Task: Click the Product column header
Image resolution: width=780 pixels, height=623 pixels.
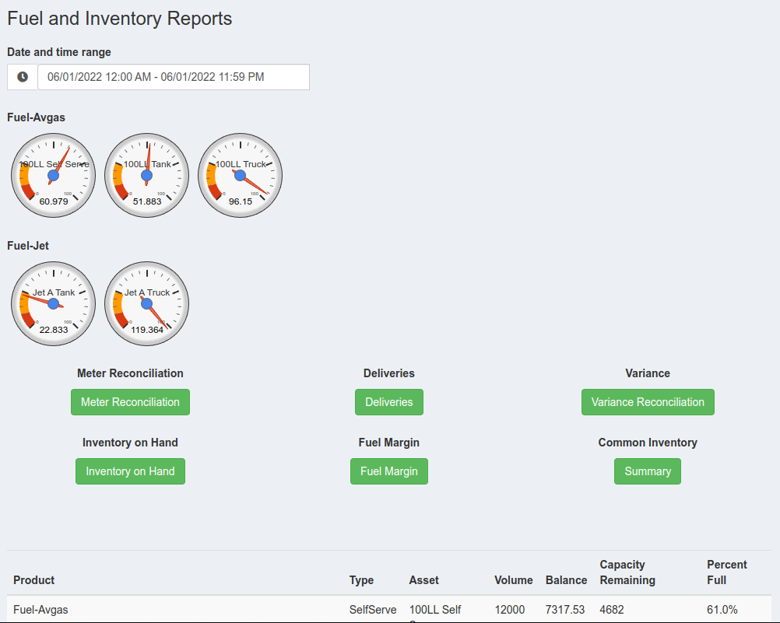Action: tap(34, 580)
